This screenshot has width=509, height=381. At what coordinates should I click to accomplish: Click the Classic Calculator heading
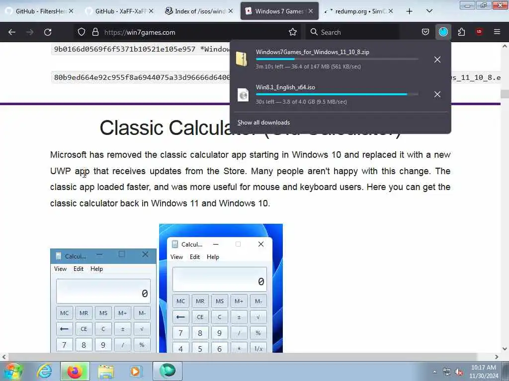pyautogui.click(x=251, y=127)
